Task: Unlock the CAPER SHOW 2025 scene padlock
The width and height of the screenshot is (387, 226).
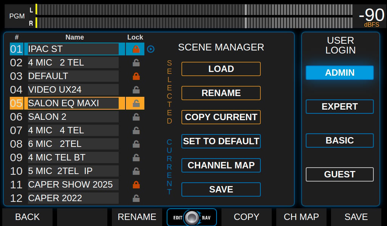Action: 136,185
